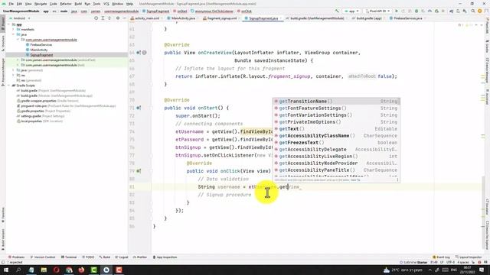Choose getFreezesText() suggestion
This screenshot has width=490, height=275.
coord(336,143)
